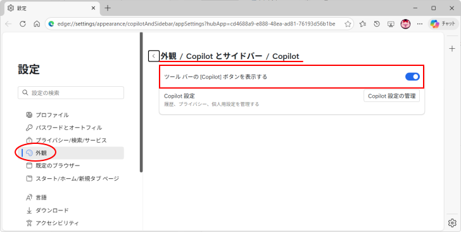The image size is (461, 232).
Task: Click the language icon beside 言語
Action: click(x=29, y=197)
